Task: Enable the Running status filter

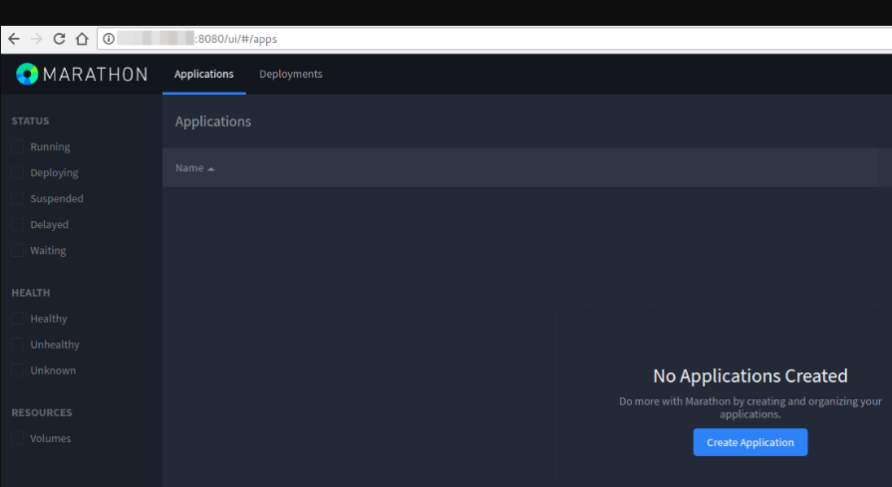Action: tap(18, 146)
